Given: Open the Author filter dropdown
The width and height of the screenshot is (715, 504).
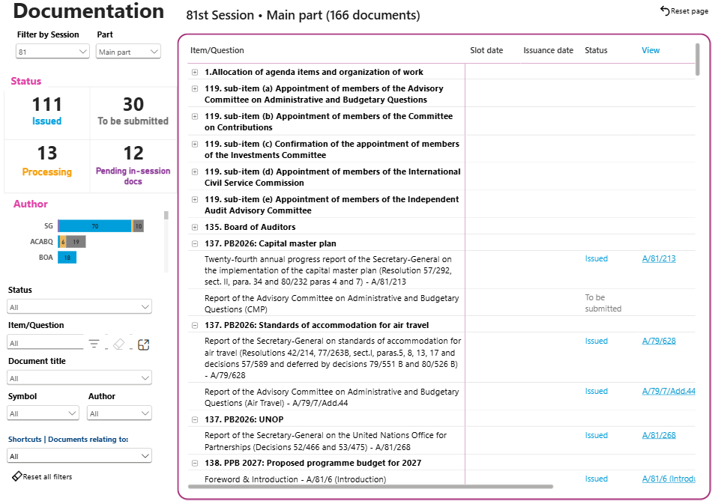Looking at the screenshot, I should click(119, 413).
